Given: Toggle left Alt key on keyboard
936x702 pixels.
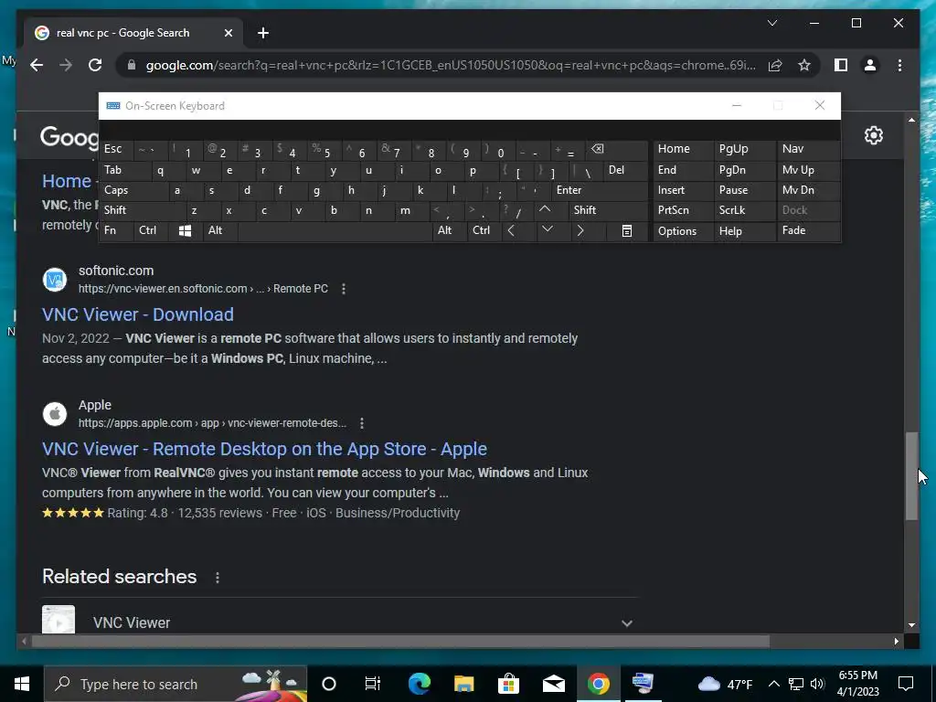Looking at the screenshot, I should (x=219, y=230).
